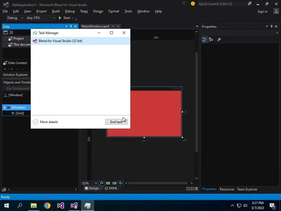Screen dimensions: 281x211
Task: Open the notifications filter flag icon
Action: 184,3
